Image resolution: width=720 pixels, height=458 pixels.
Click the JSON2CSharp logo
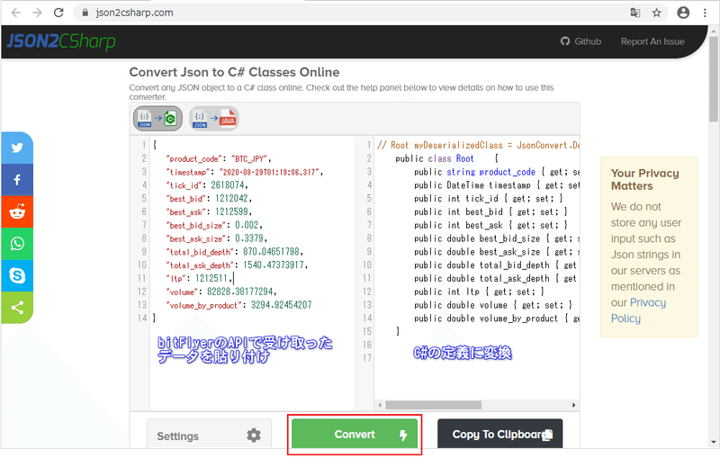(60, 41)
